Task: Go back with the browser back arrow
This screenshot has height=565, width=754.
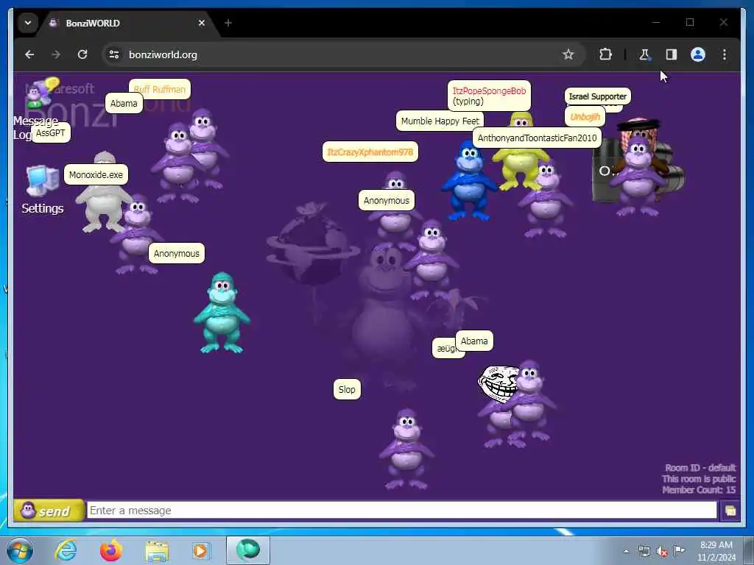Action: pyautogui.click(x=29, y=54)
